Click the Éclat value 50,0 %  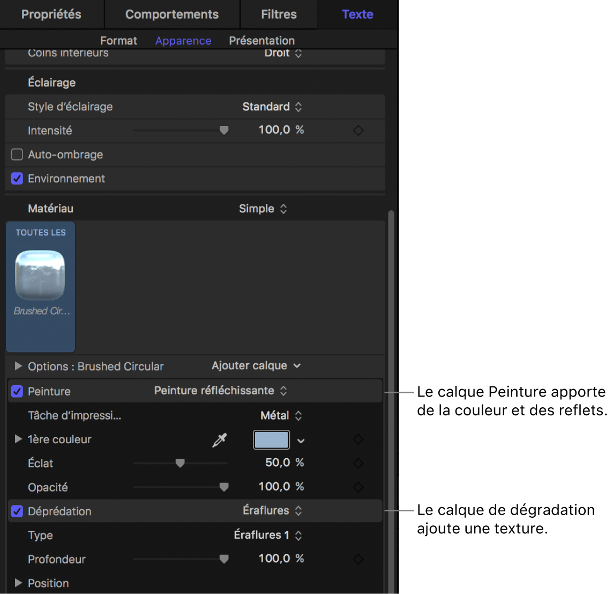285,463
